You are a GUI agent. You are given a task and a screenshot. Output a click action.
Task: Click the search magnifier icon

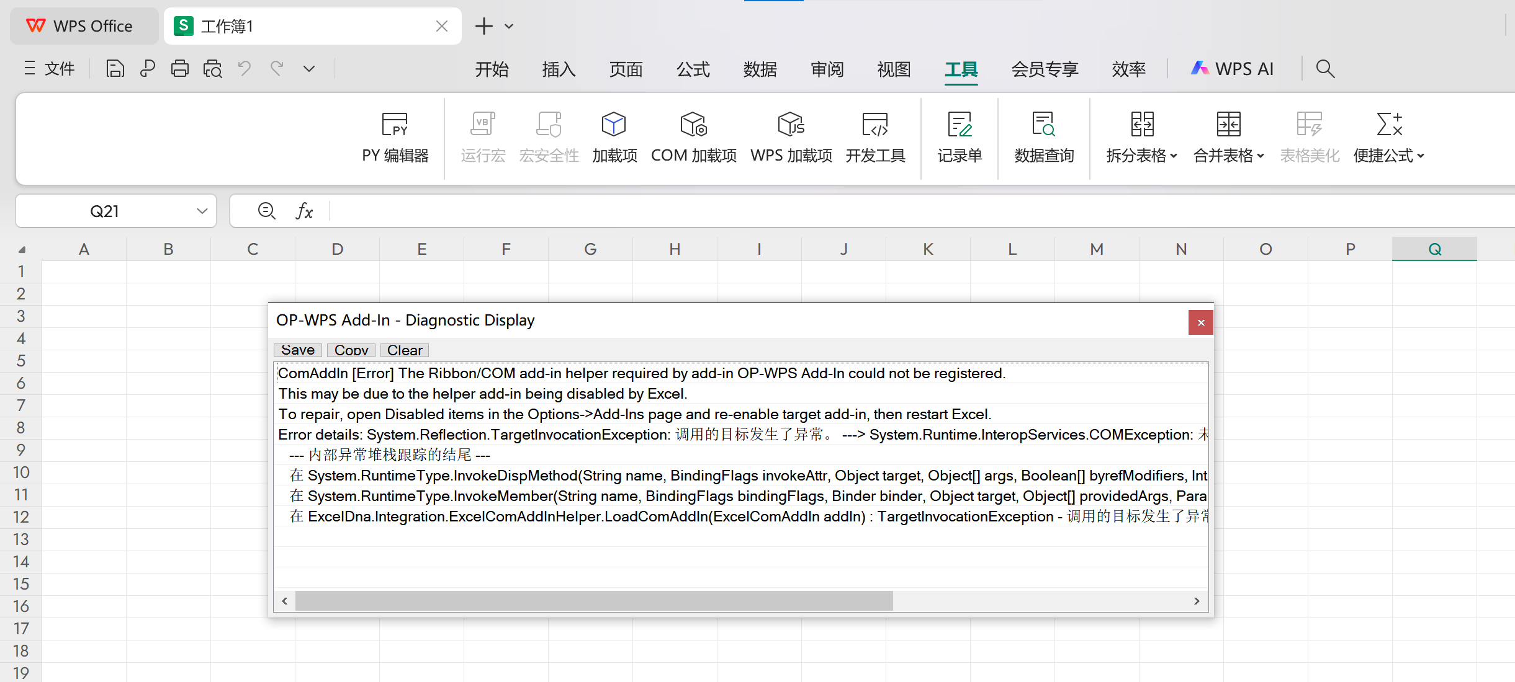[1325, 69]
